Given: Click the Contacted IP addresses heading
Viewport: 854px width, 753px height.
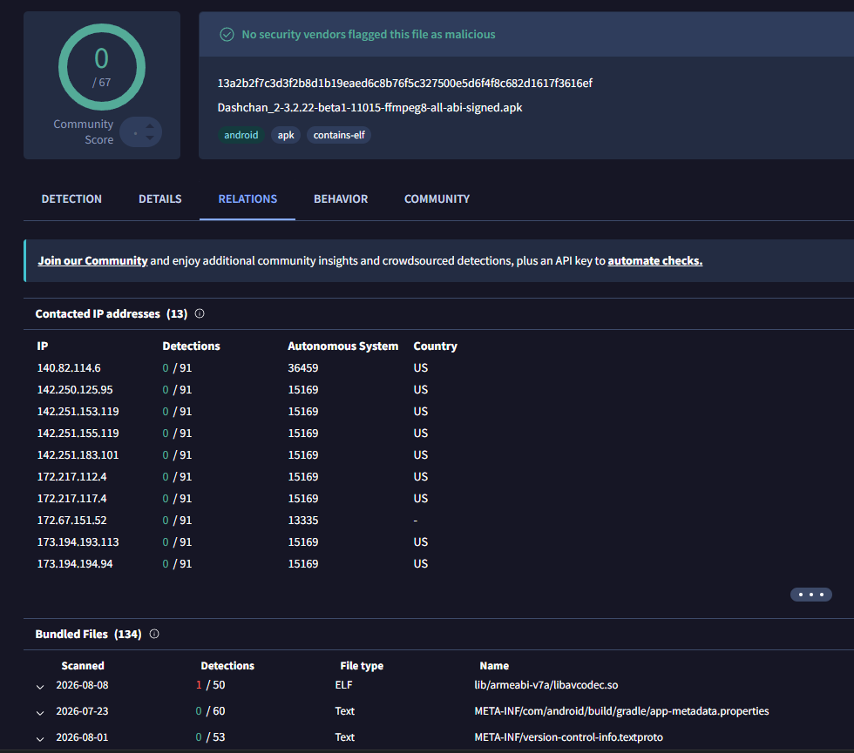Looking at the screenshot, I should [112, 314].
